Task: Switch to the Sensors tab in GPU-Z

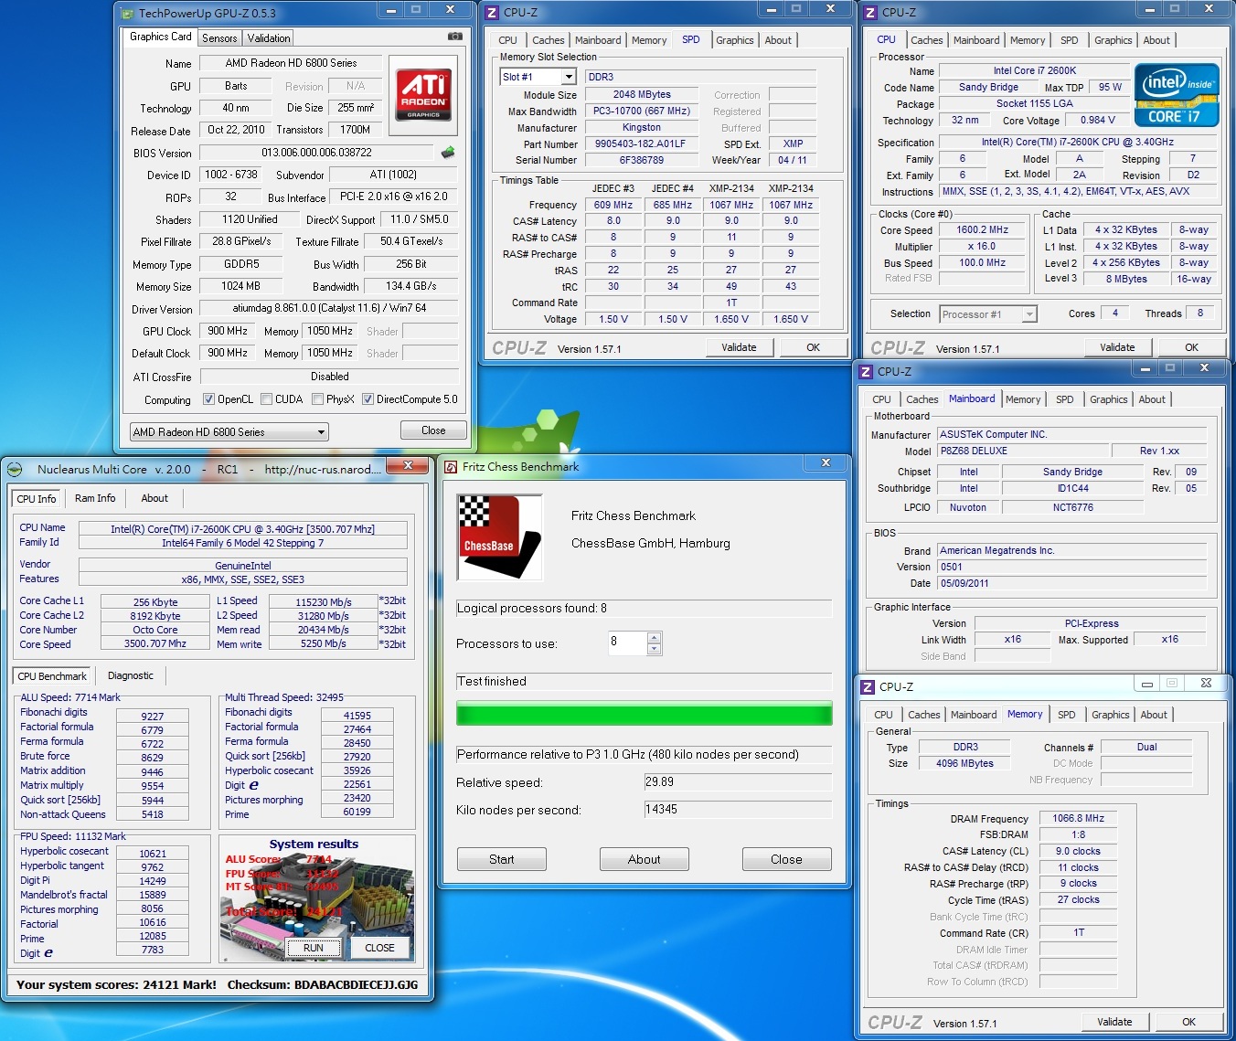Action: tap(219, 38)
